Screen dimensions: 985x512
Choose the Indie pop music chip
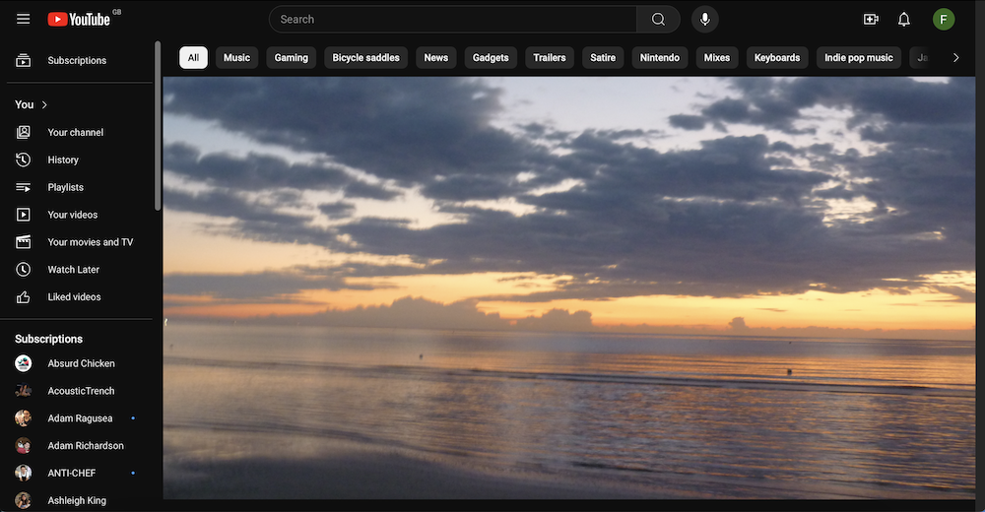(858, 58)
